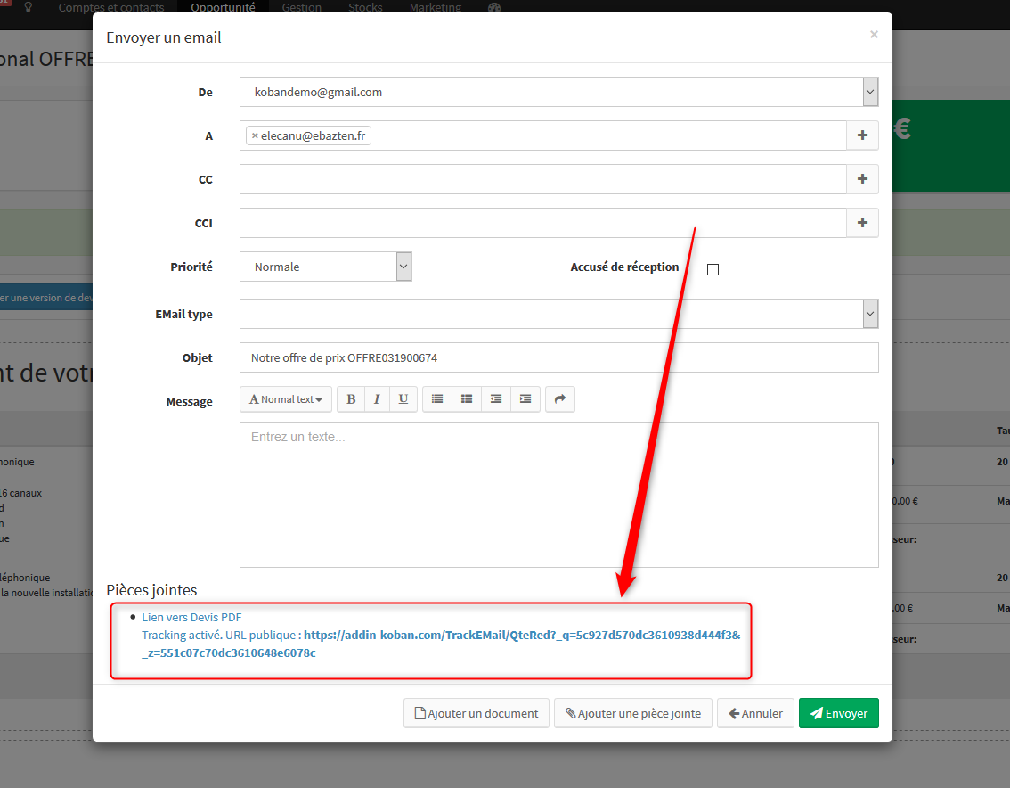Open the Gestion menu
The height and width of the screenshot is (788, 1010).
pos(301,8)
